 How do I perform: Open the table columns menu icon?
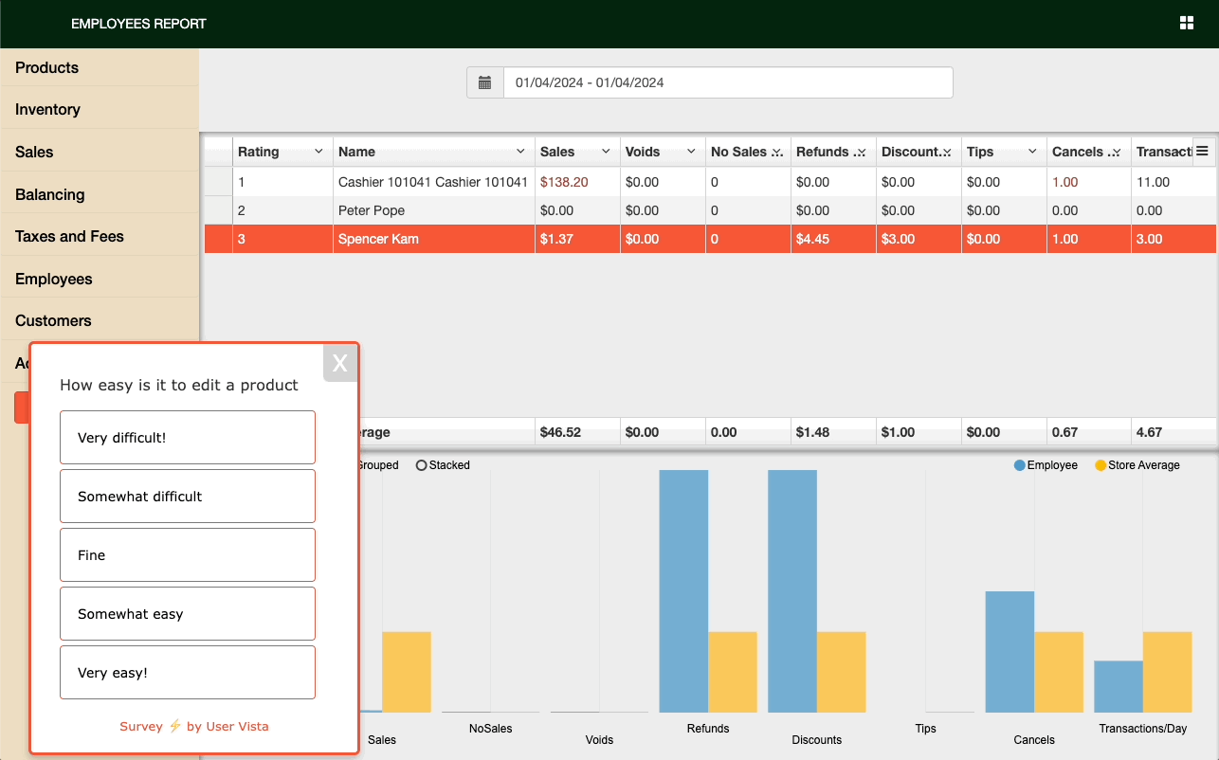[1203, 151]
